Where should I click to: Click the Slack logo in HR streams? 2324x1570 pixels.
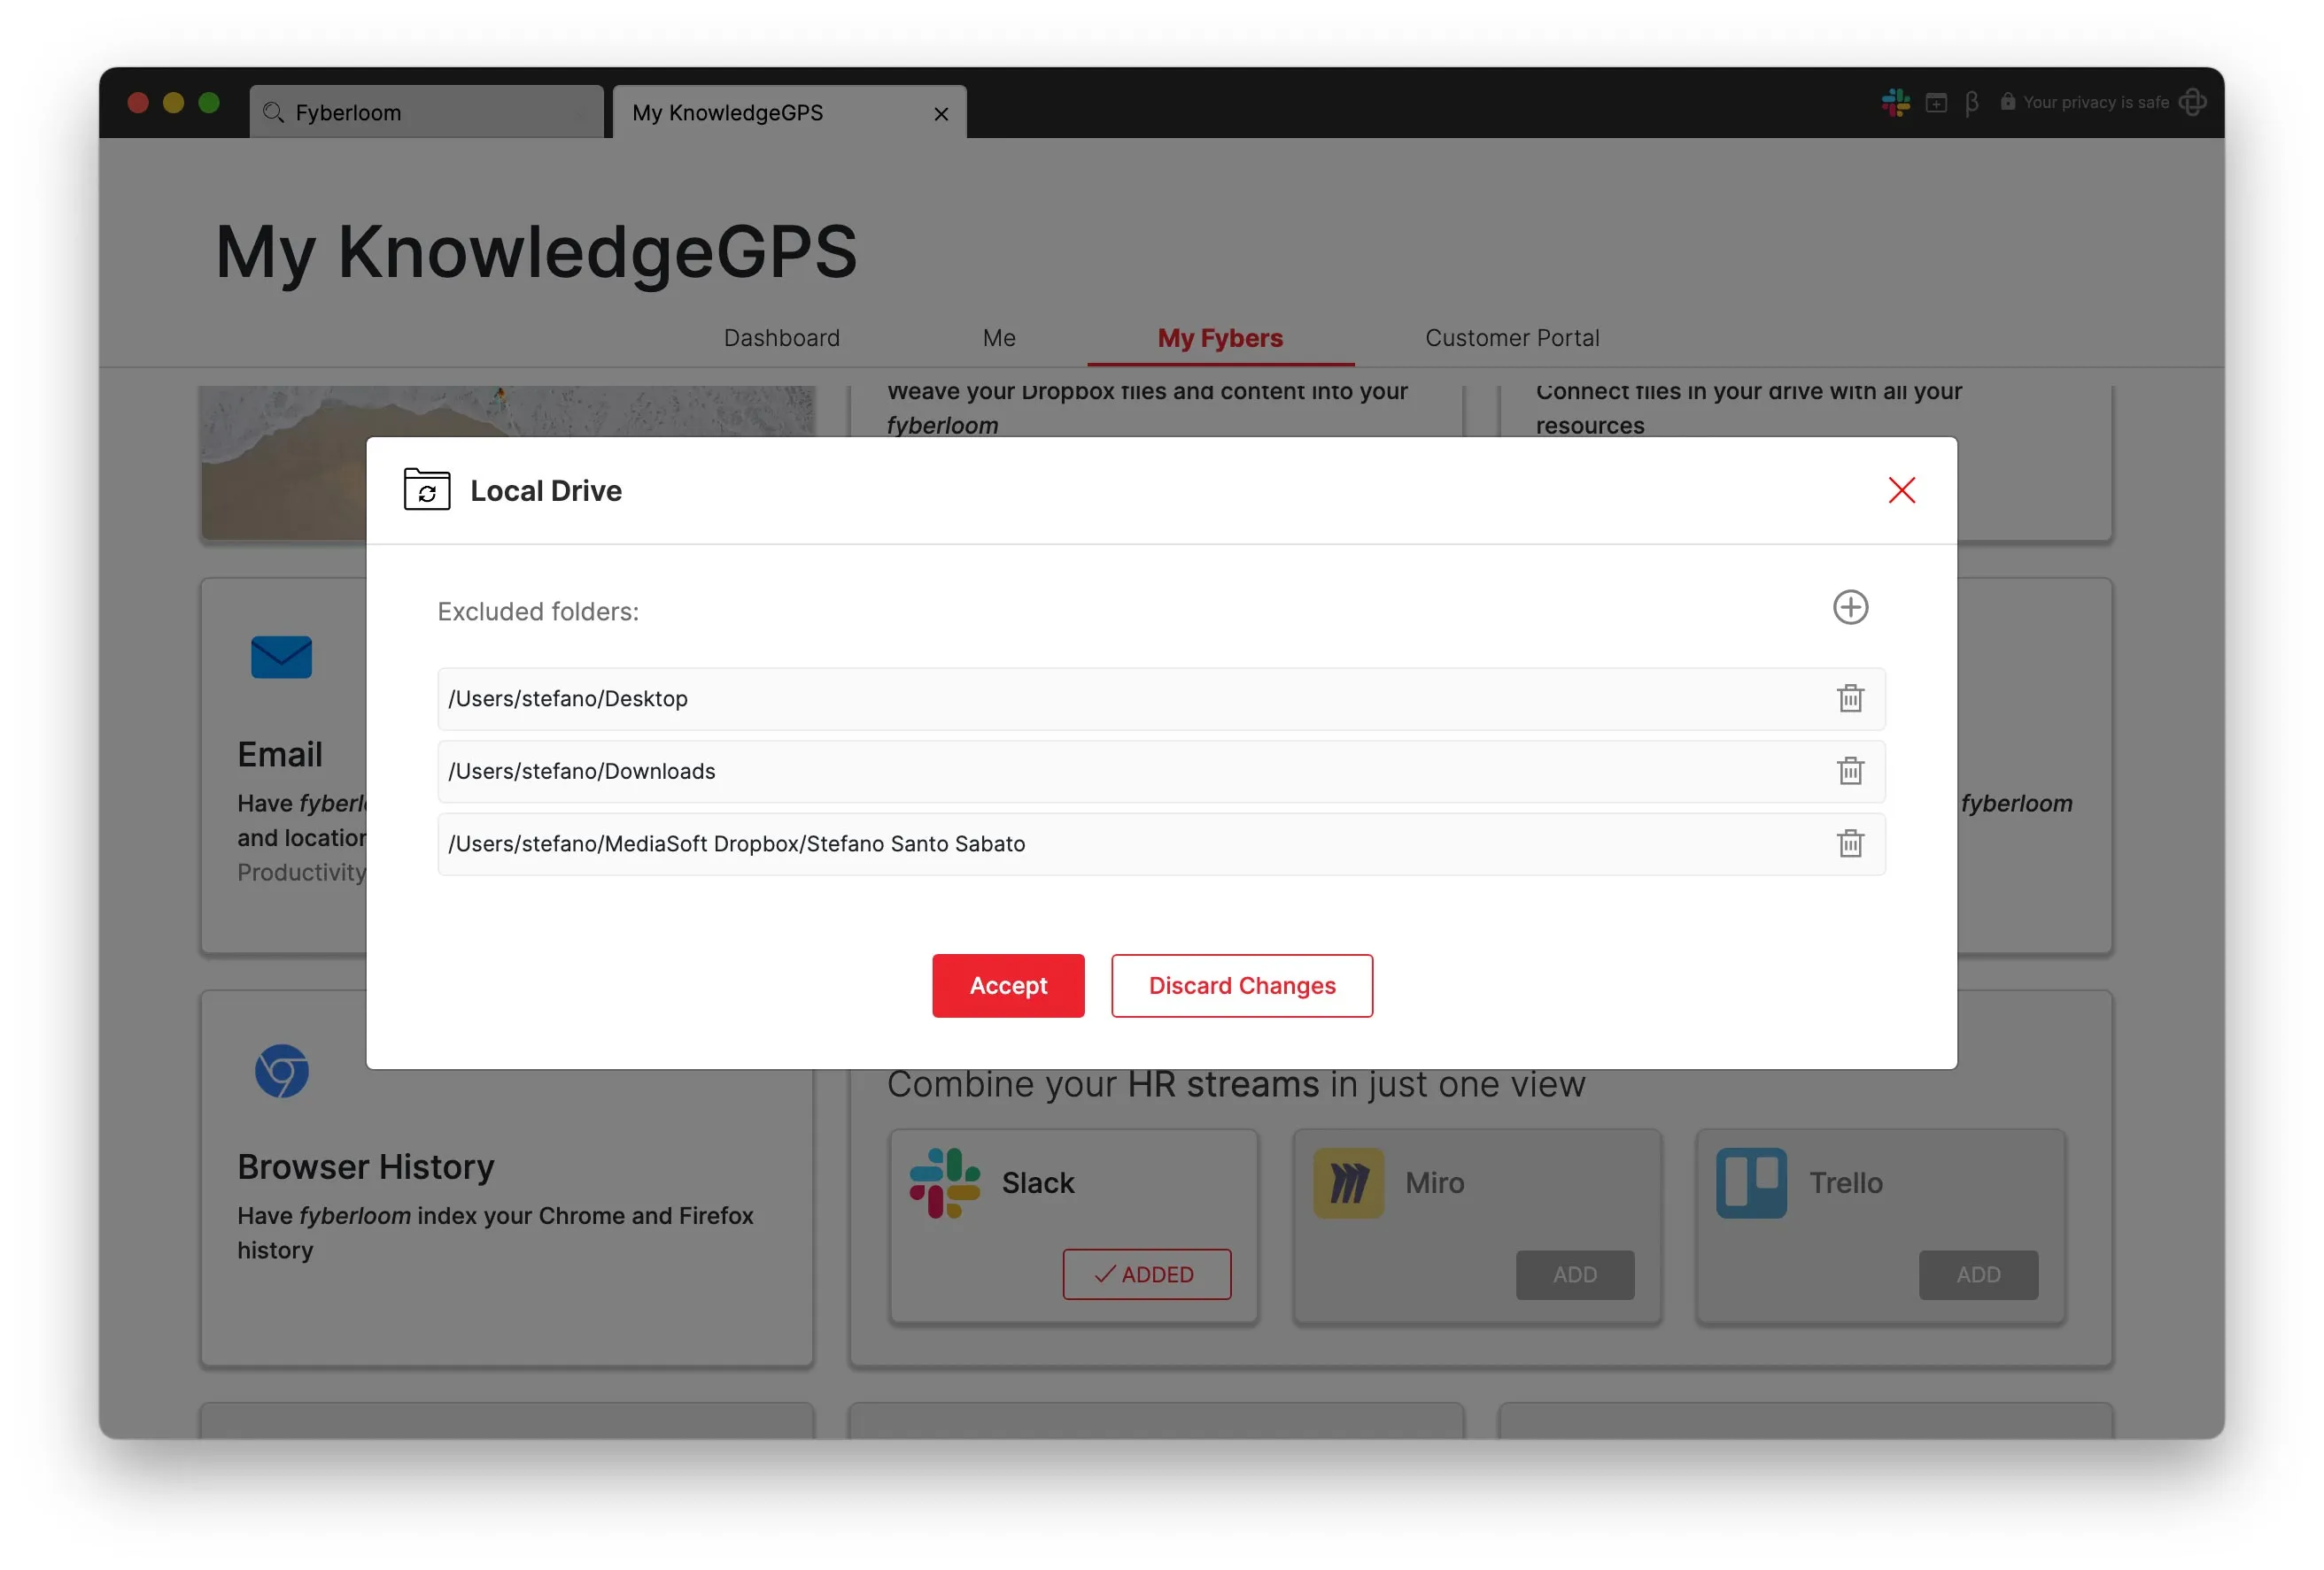[x=943, y=1183]
